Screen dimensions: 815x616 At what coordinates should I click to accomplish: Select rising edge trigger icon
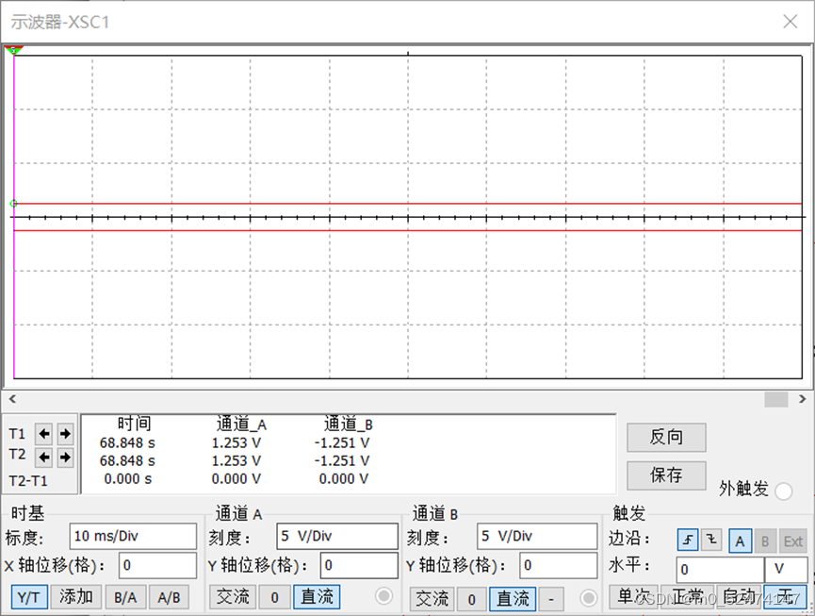pyautogui.click(x=688, y=540)
